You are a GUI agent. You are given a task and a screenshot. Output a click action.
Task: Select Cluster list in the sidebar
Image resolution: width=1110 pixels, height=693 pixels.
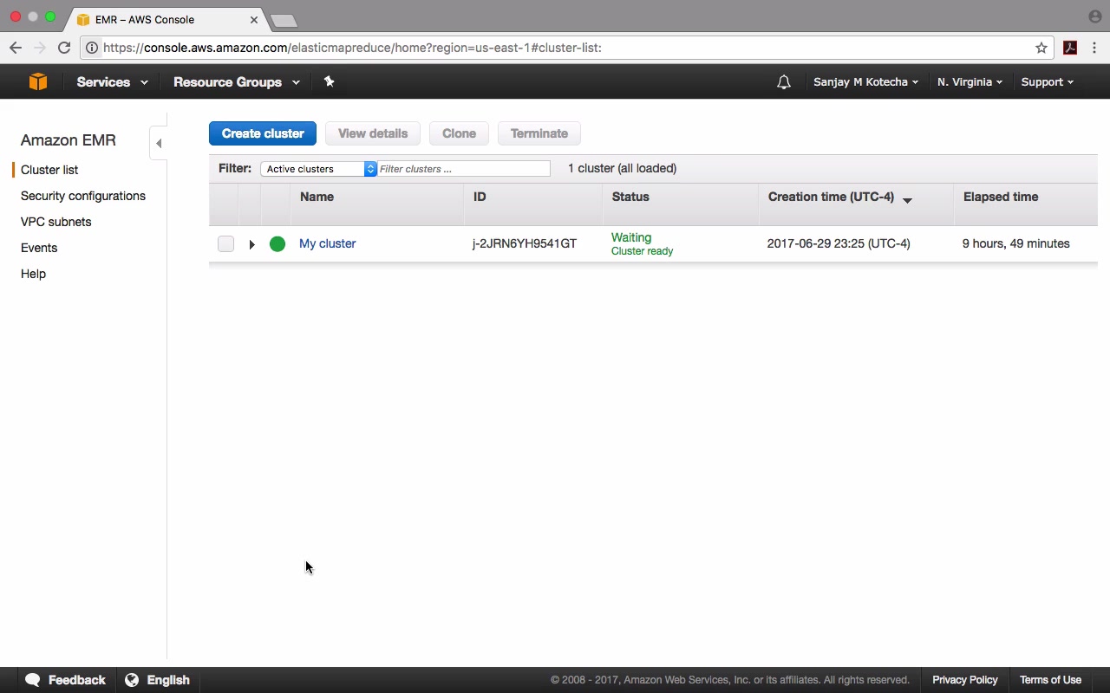[49, 170]
